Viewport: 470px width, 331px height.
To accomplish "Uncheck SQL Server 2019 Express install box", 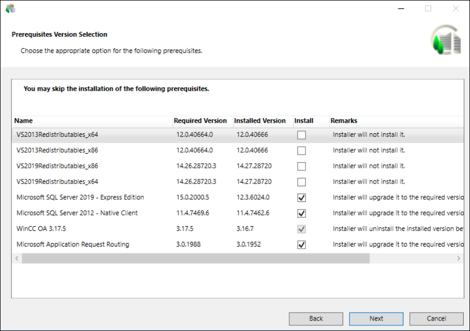I will [x=301, y=198].
